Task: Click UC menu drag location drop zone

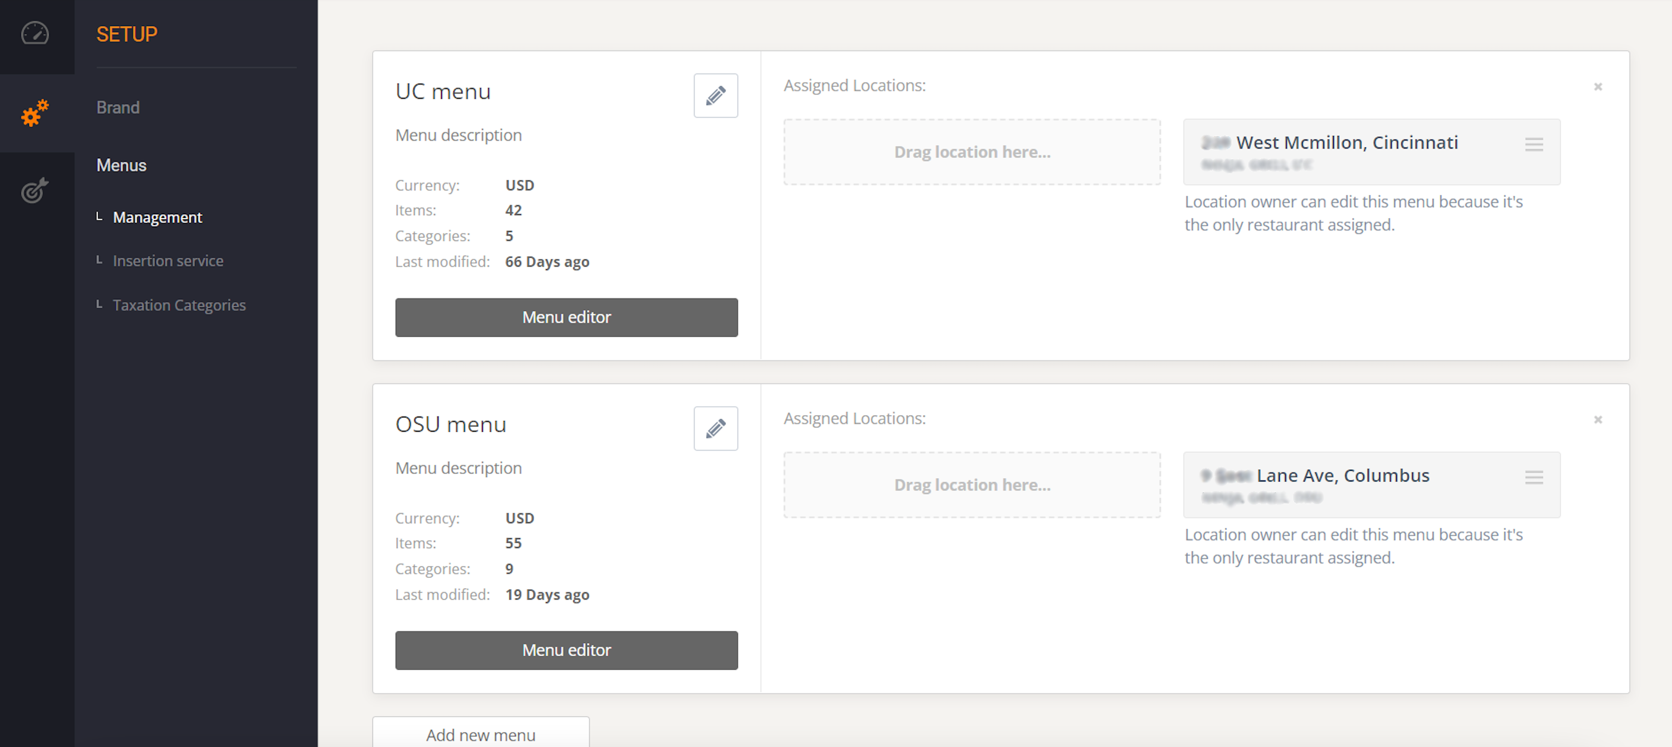Action: 971,152
